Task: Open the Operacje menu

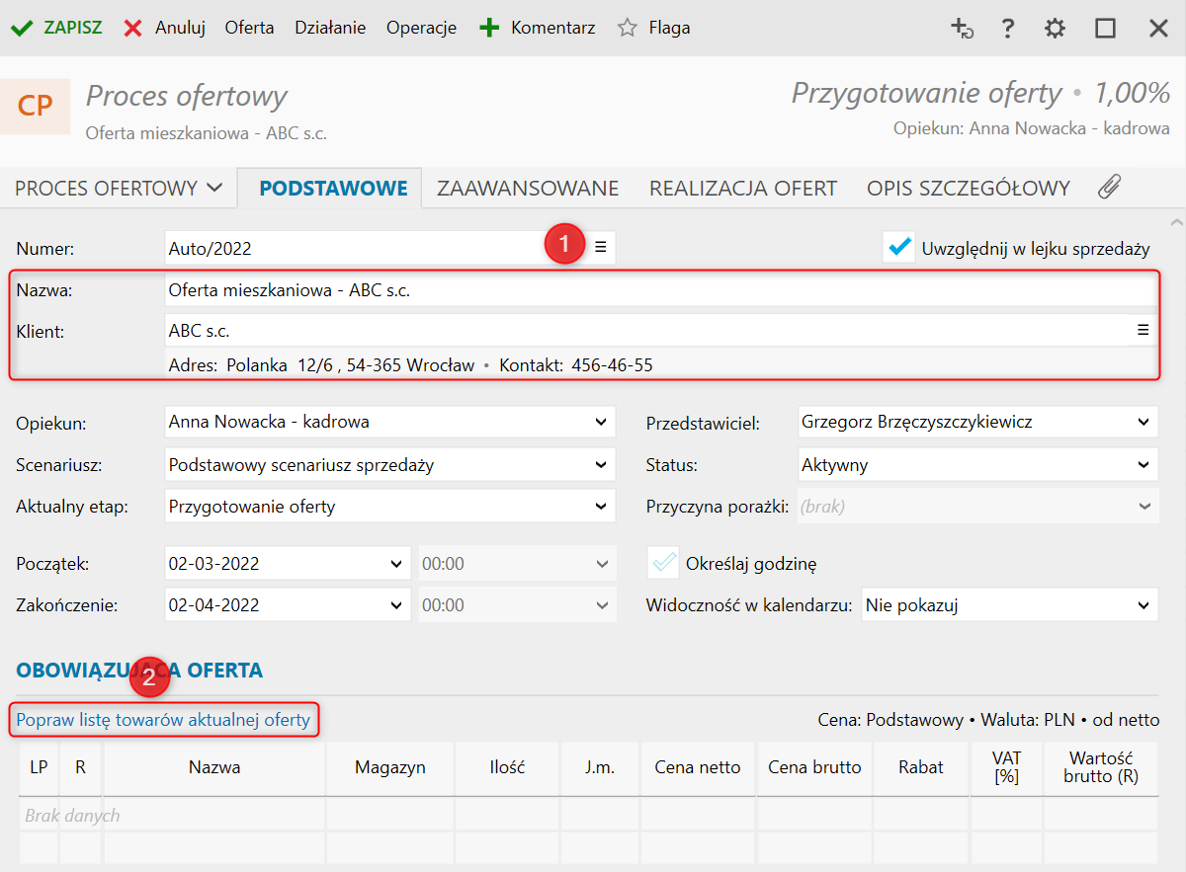Action: [421, 28]
